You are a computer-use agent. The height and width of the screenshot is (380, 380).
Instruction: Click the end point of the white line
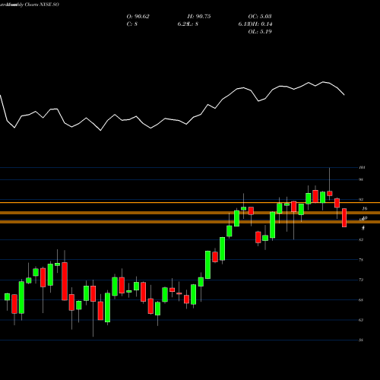click(344, 95)
